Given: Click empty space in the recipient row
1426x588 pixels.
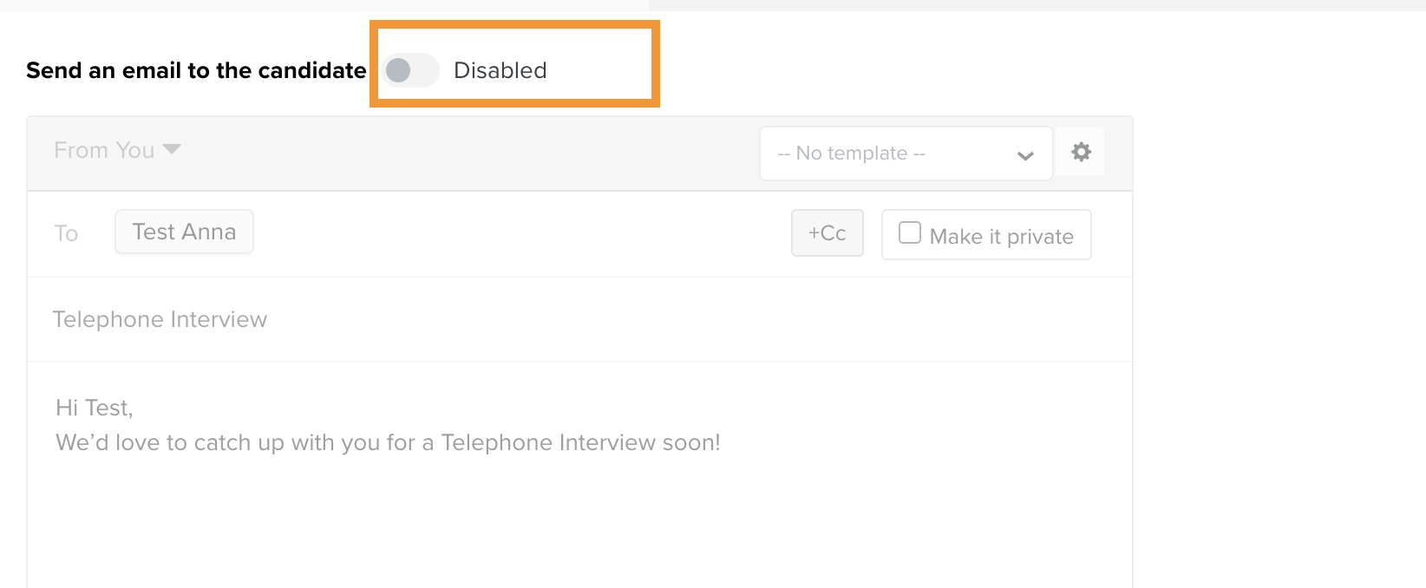Looking at the screenshot, I should click(520, 233).
